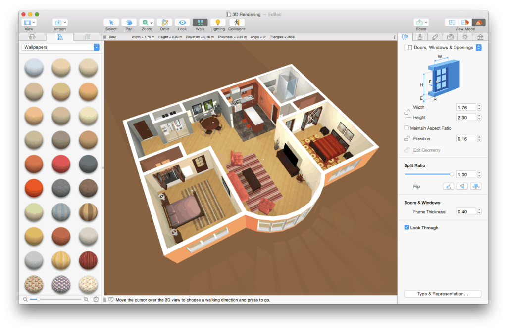Image resolution: width=507 pixels, height=331 pixels.
Task: Select the Orbit camera tool
Action: (164, 23)
